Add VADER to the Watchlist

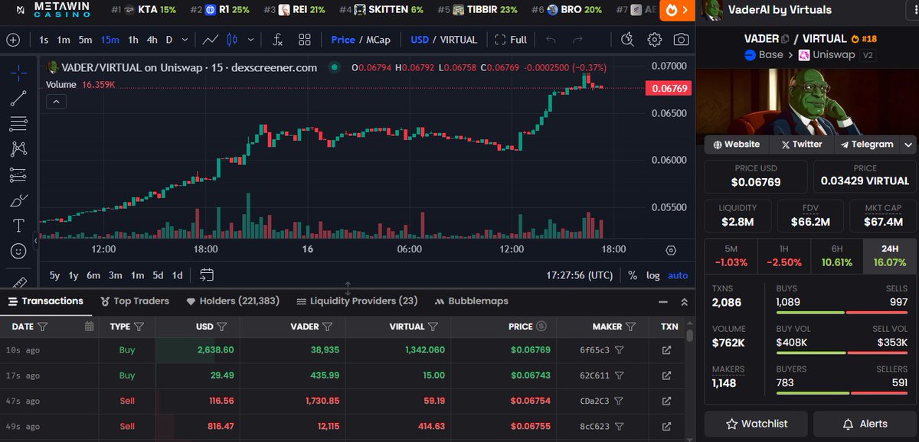(756, 424)
